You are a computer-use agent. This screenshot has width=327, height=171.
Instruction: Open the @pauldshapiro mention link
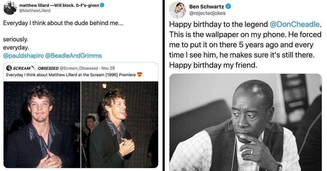point(24,56)
